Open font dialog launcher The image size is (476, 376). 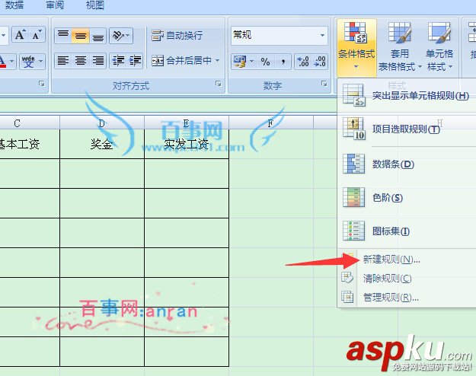tap(42, 84)
